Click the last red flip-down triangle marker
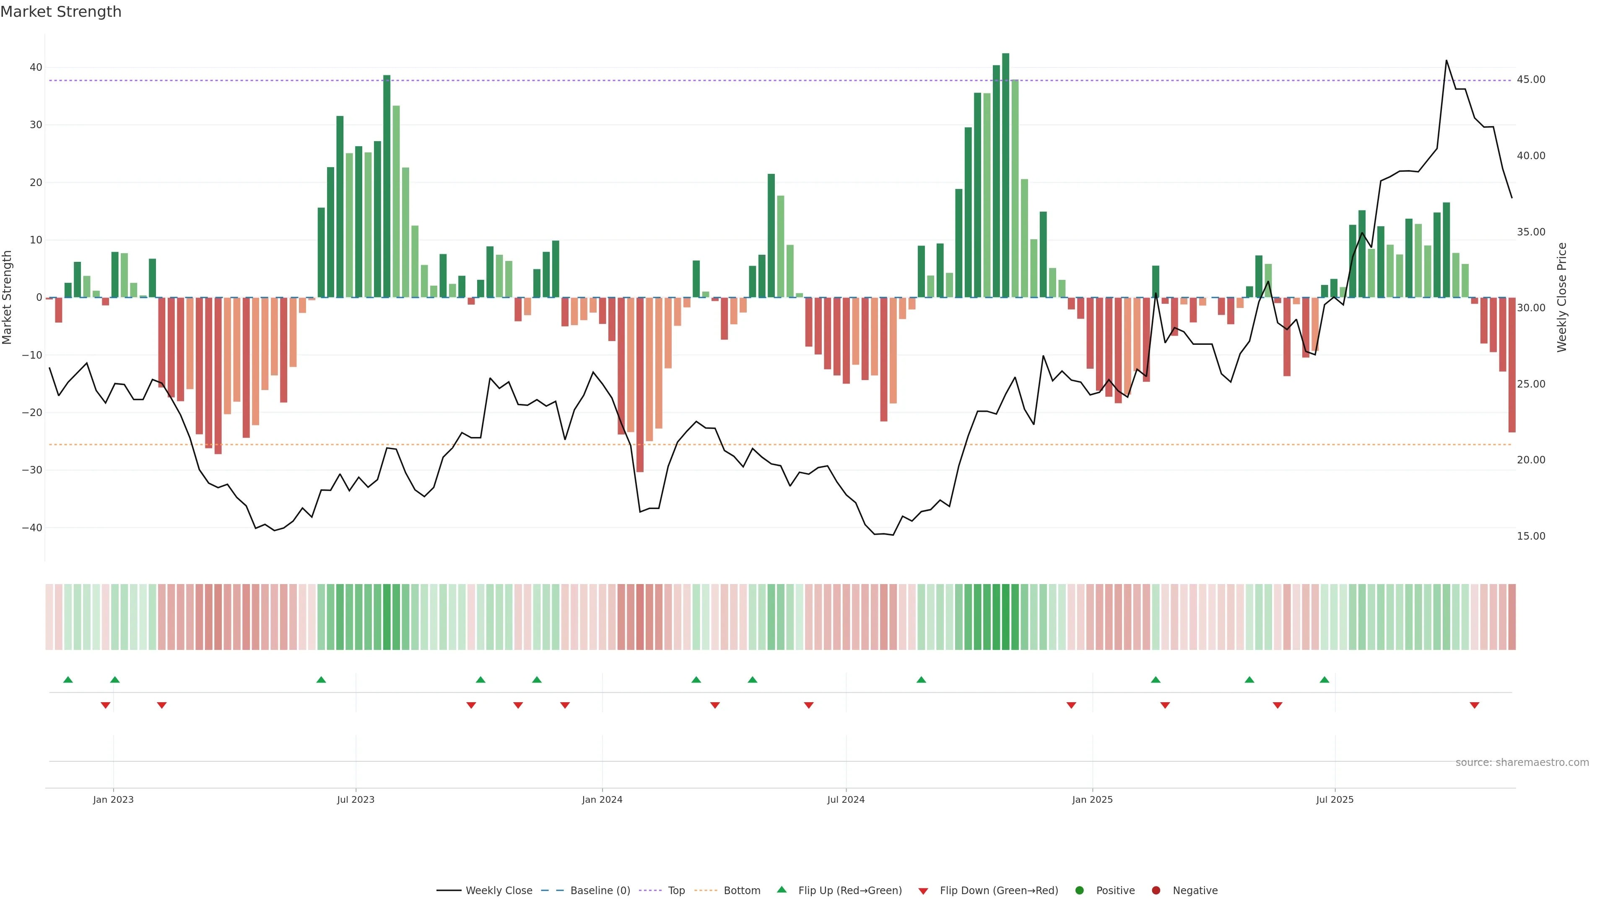 (x=1475, y=705)
